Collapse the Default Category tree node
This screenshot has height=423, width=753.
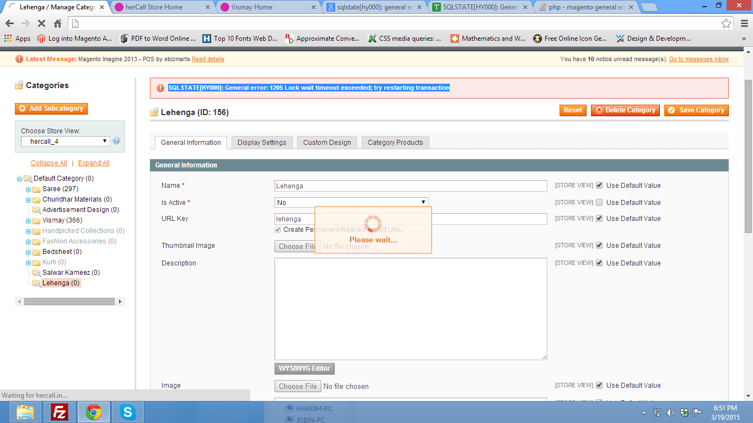coord(19,178)
